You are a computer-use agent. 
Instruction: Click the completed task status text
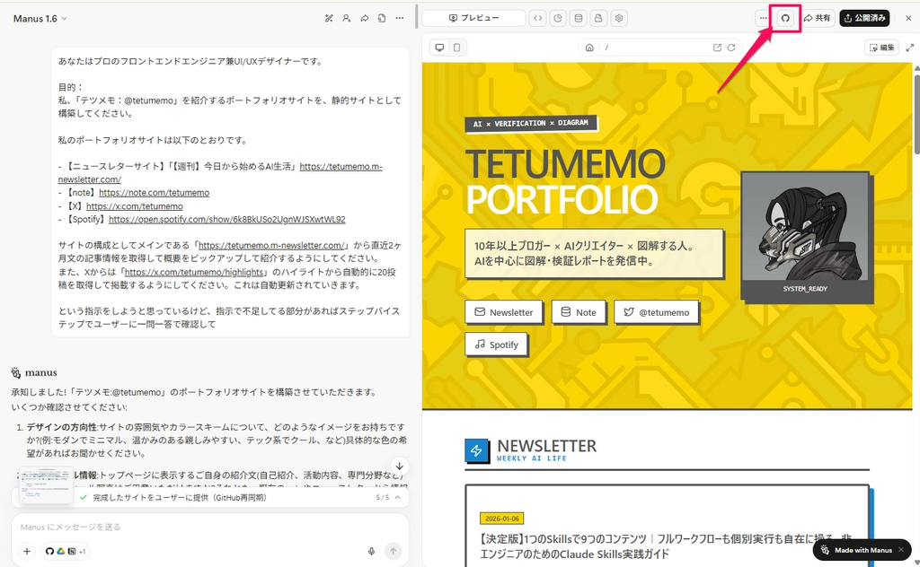click(180, 497)
